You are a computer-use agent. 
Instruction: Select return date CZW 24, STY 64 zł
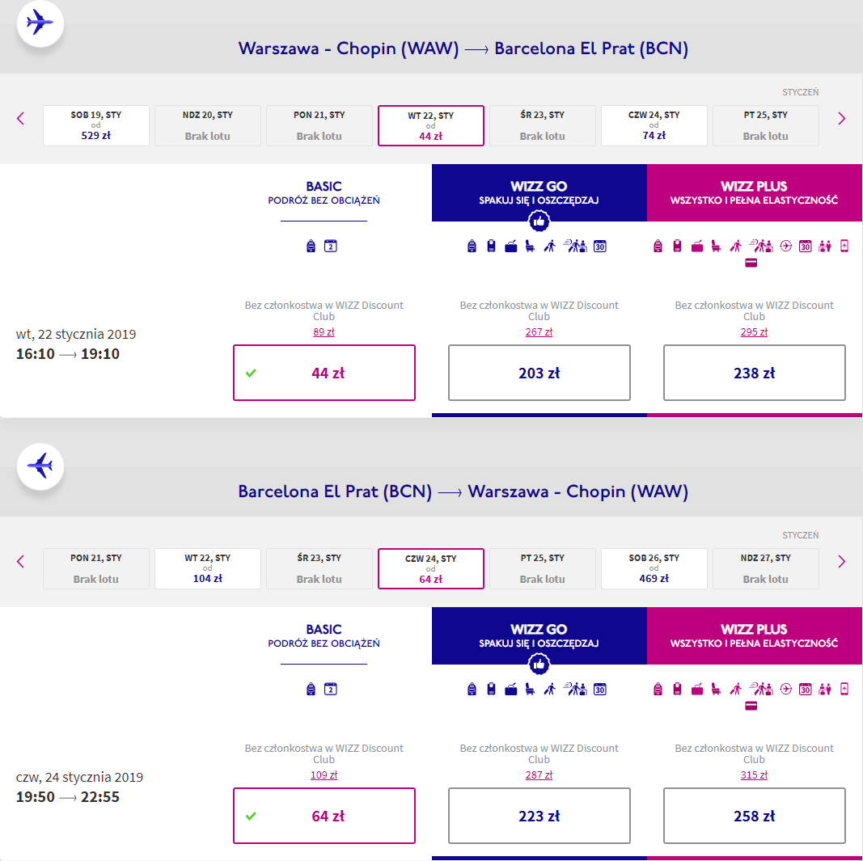pyautogui.click(x=431, y=568)
